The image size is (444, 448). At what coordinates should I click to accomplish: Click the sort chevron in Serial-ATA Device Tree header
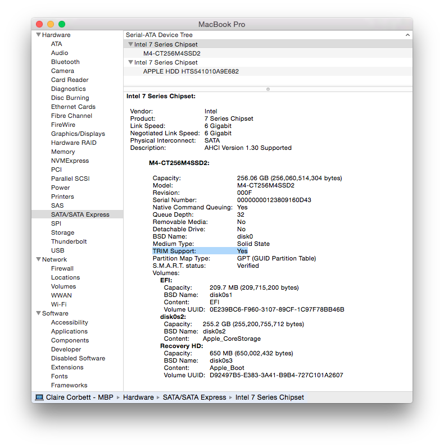[x=407, y=35]
